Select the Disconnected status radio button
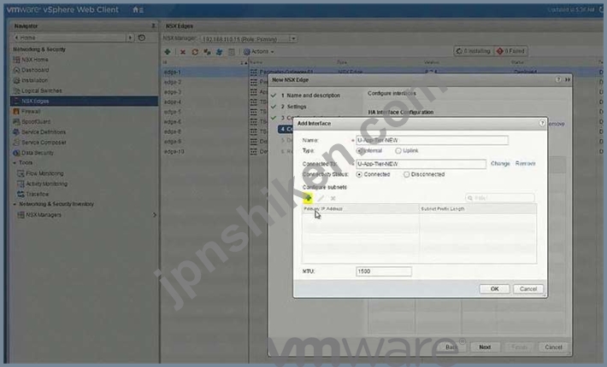Screen dimensions: 607x367 tap(406, 175)
